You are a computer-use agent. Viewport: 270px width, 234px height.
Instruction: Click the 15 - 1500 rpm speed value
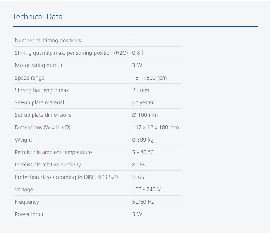(x=150, y=78)
